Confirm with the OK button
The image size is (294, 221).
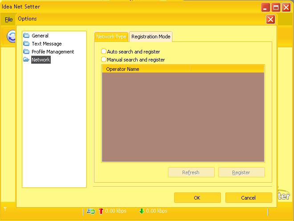click(197, 197)
